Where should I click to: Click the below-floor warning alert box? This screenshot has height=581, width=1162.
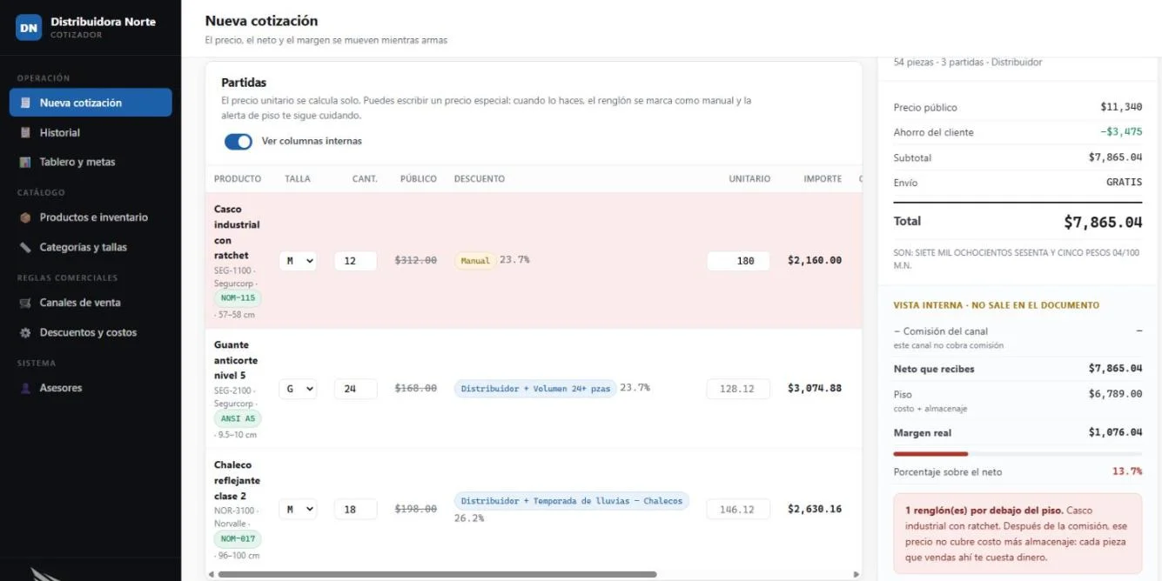click(1018, 533)
